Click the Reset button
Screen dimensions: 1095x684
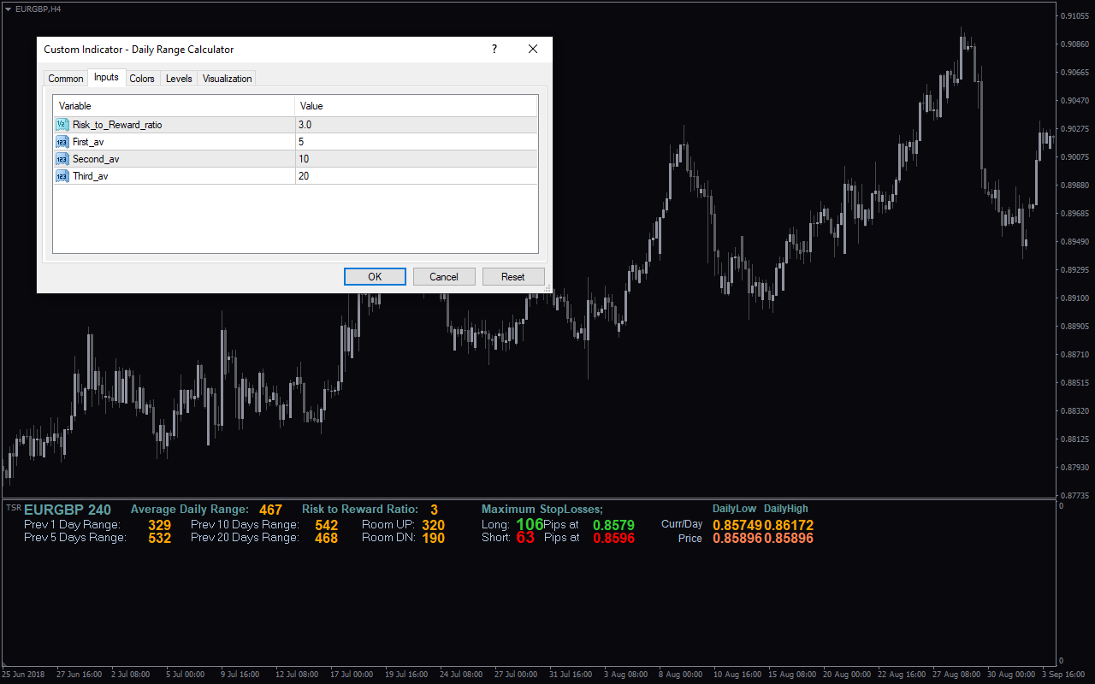click(513, 277)
